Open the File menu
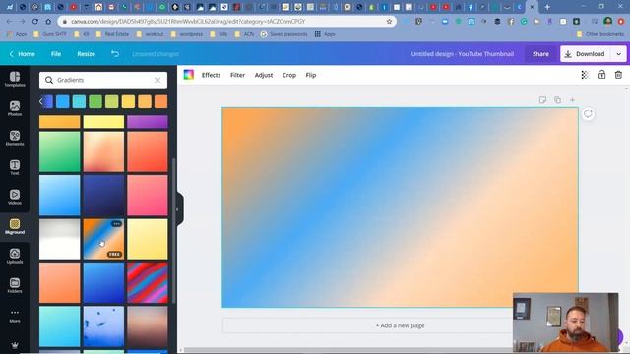The height and width of the screenshot is (354, 630). (x=56, y=54)
